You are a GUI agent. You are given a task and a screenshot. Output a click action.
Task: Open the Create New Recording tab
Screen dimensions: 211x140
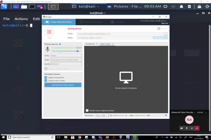(58, 22)
